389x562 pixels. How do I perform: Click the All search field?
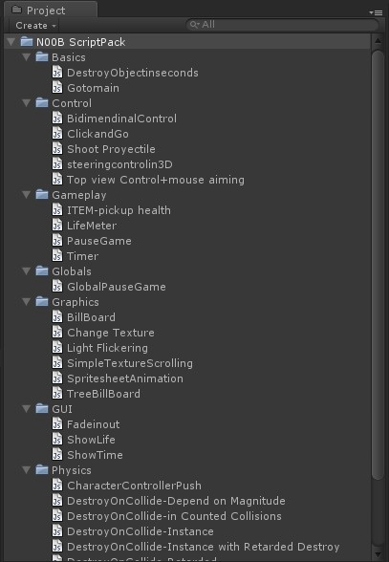click(x=283, y=25)
